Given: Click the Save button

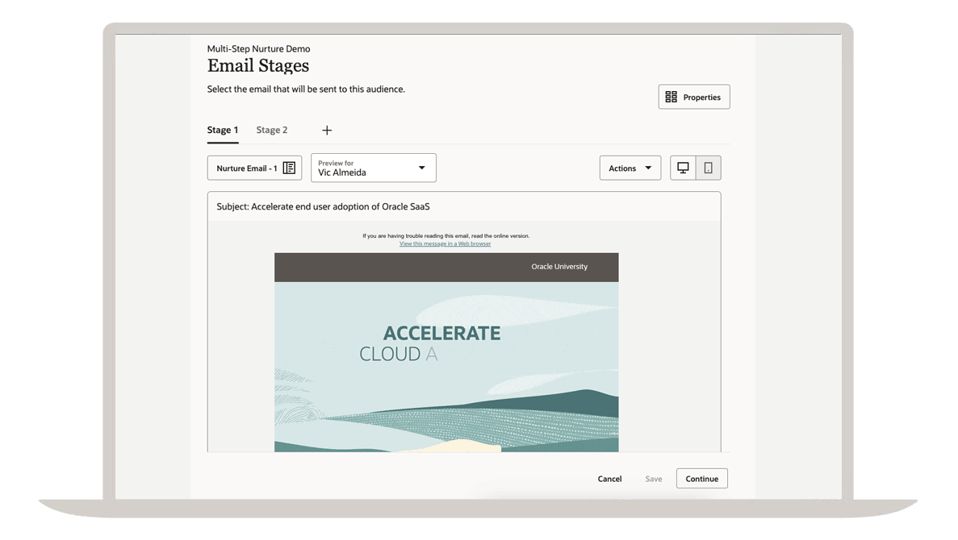Looking at the screenshot, I should (654, 479).
